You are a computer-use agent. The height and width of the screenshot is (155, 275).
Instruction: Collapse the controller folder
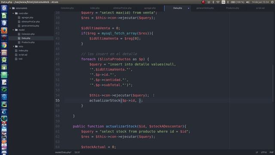pyautogui.click(x=13, y=13)
